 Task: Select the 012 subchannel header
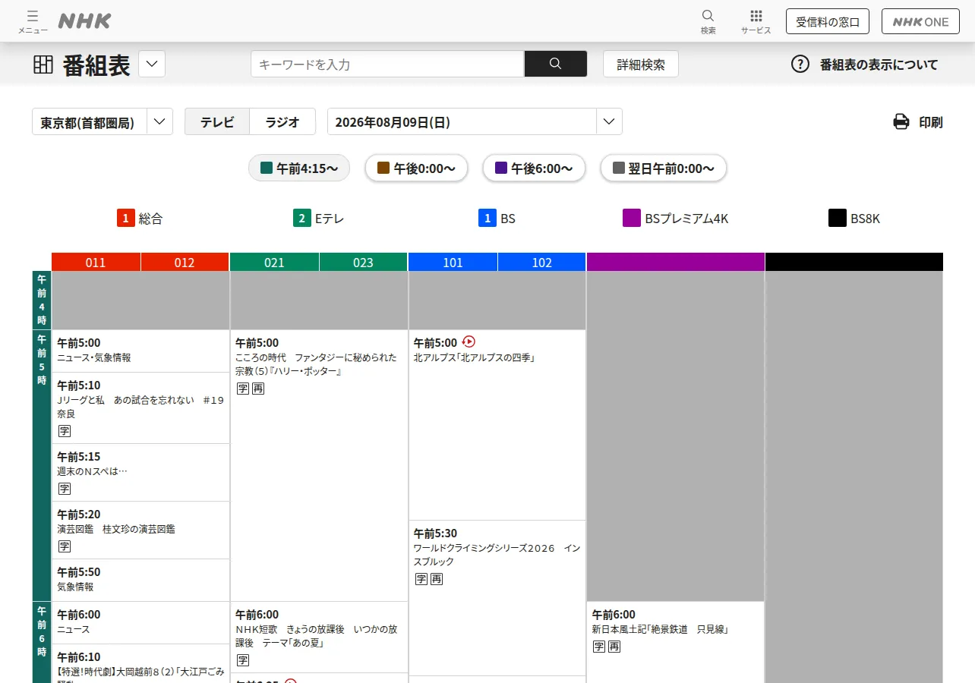coord(185,263)
